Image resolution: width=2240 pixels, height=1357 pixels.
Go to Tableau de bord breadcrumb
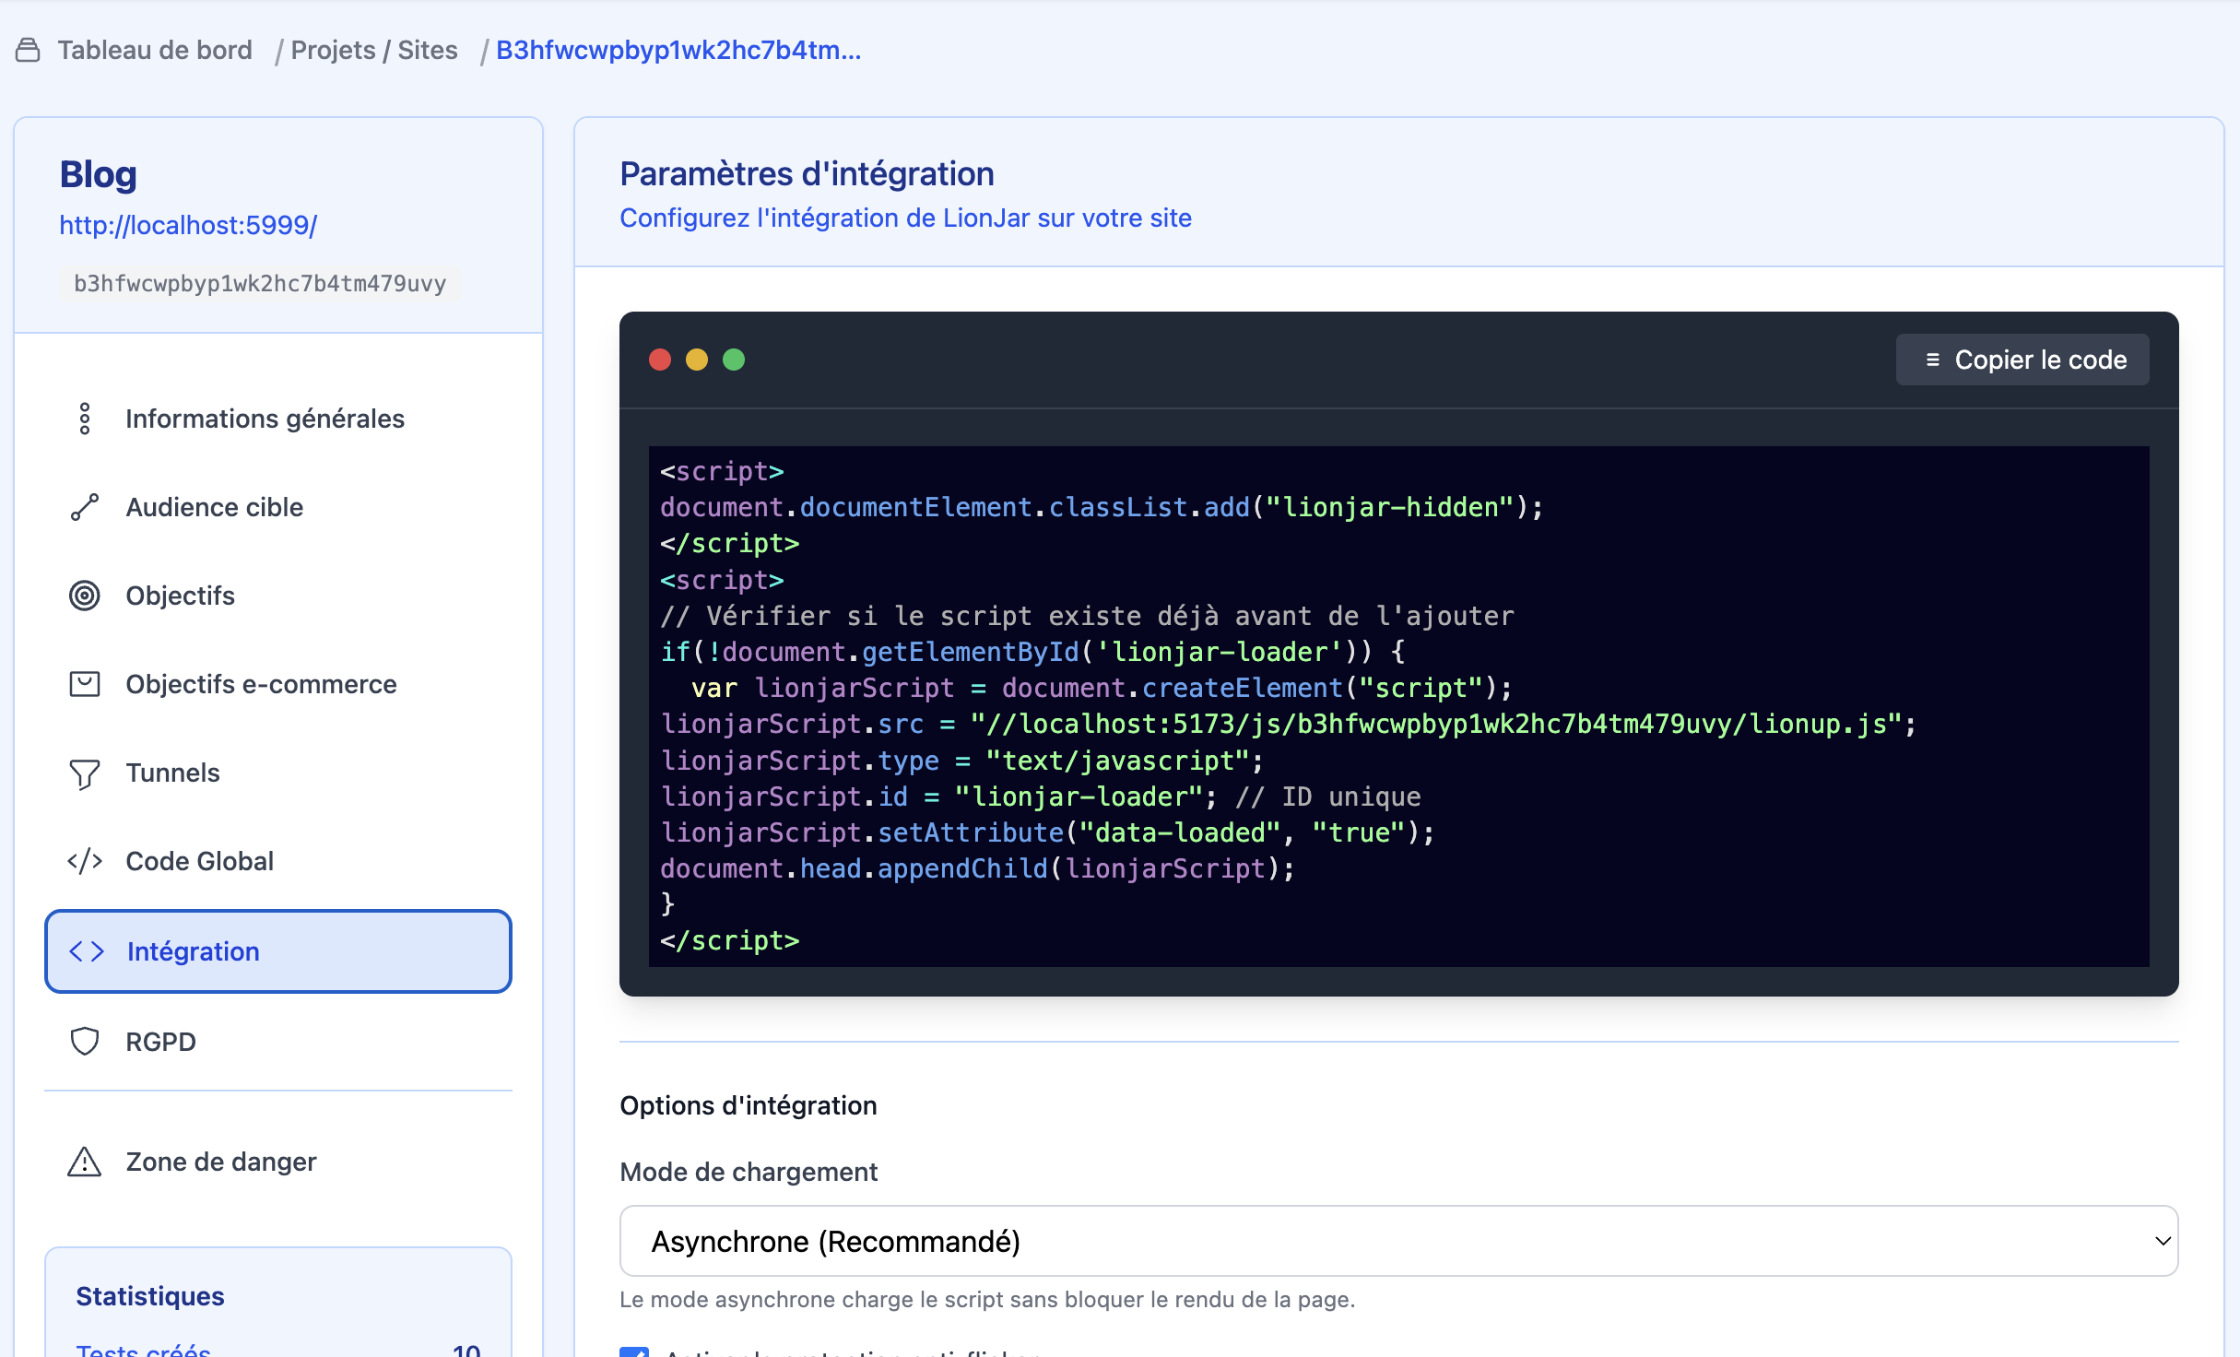(155, 50)
